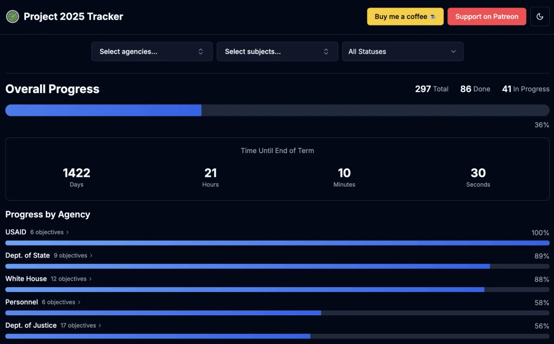Screen dimensions: 554x344
Task: Click the USAID agency name
Action: pyautogui.click(x=16, y=232)
